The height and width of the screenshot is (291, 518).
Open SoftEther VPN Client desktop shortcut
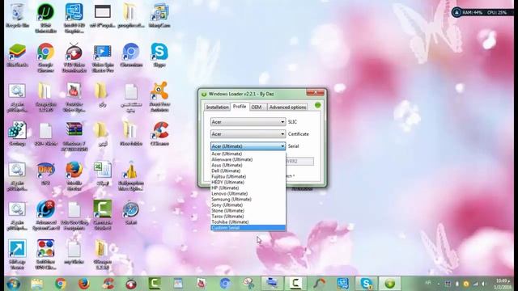[x=45, y=255]
